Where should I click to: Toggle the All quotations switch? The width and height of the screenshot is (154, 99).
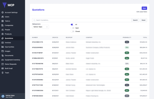(x=72, y=24)
